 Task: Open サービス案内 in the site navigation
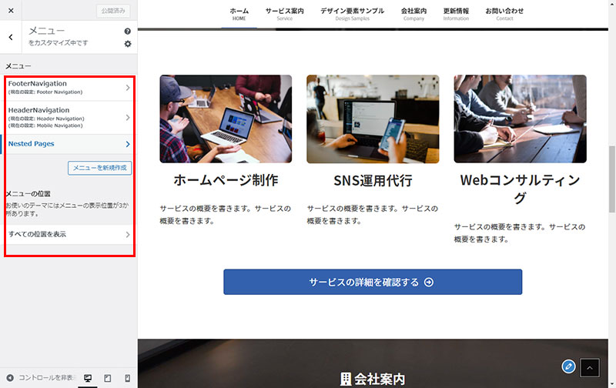pyautogui.click(x=285, y=14)
